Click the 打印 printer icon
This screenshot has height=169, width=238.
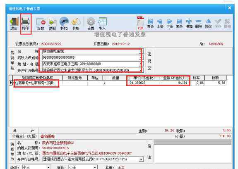pyautogui.click(x=26, y=24)
